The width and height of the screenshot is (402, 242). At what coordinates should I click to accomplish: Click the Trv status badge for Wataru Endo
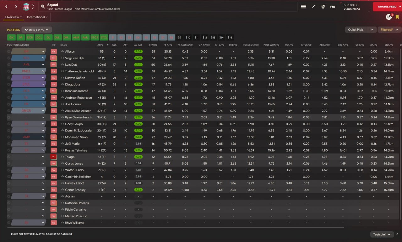coord(54,170)
